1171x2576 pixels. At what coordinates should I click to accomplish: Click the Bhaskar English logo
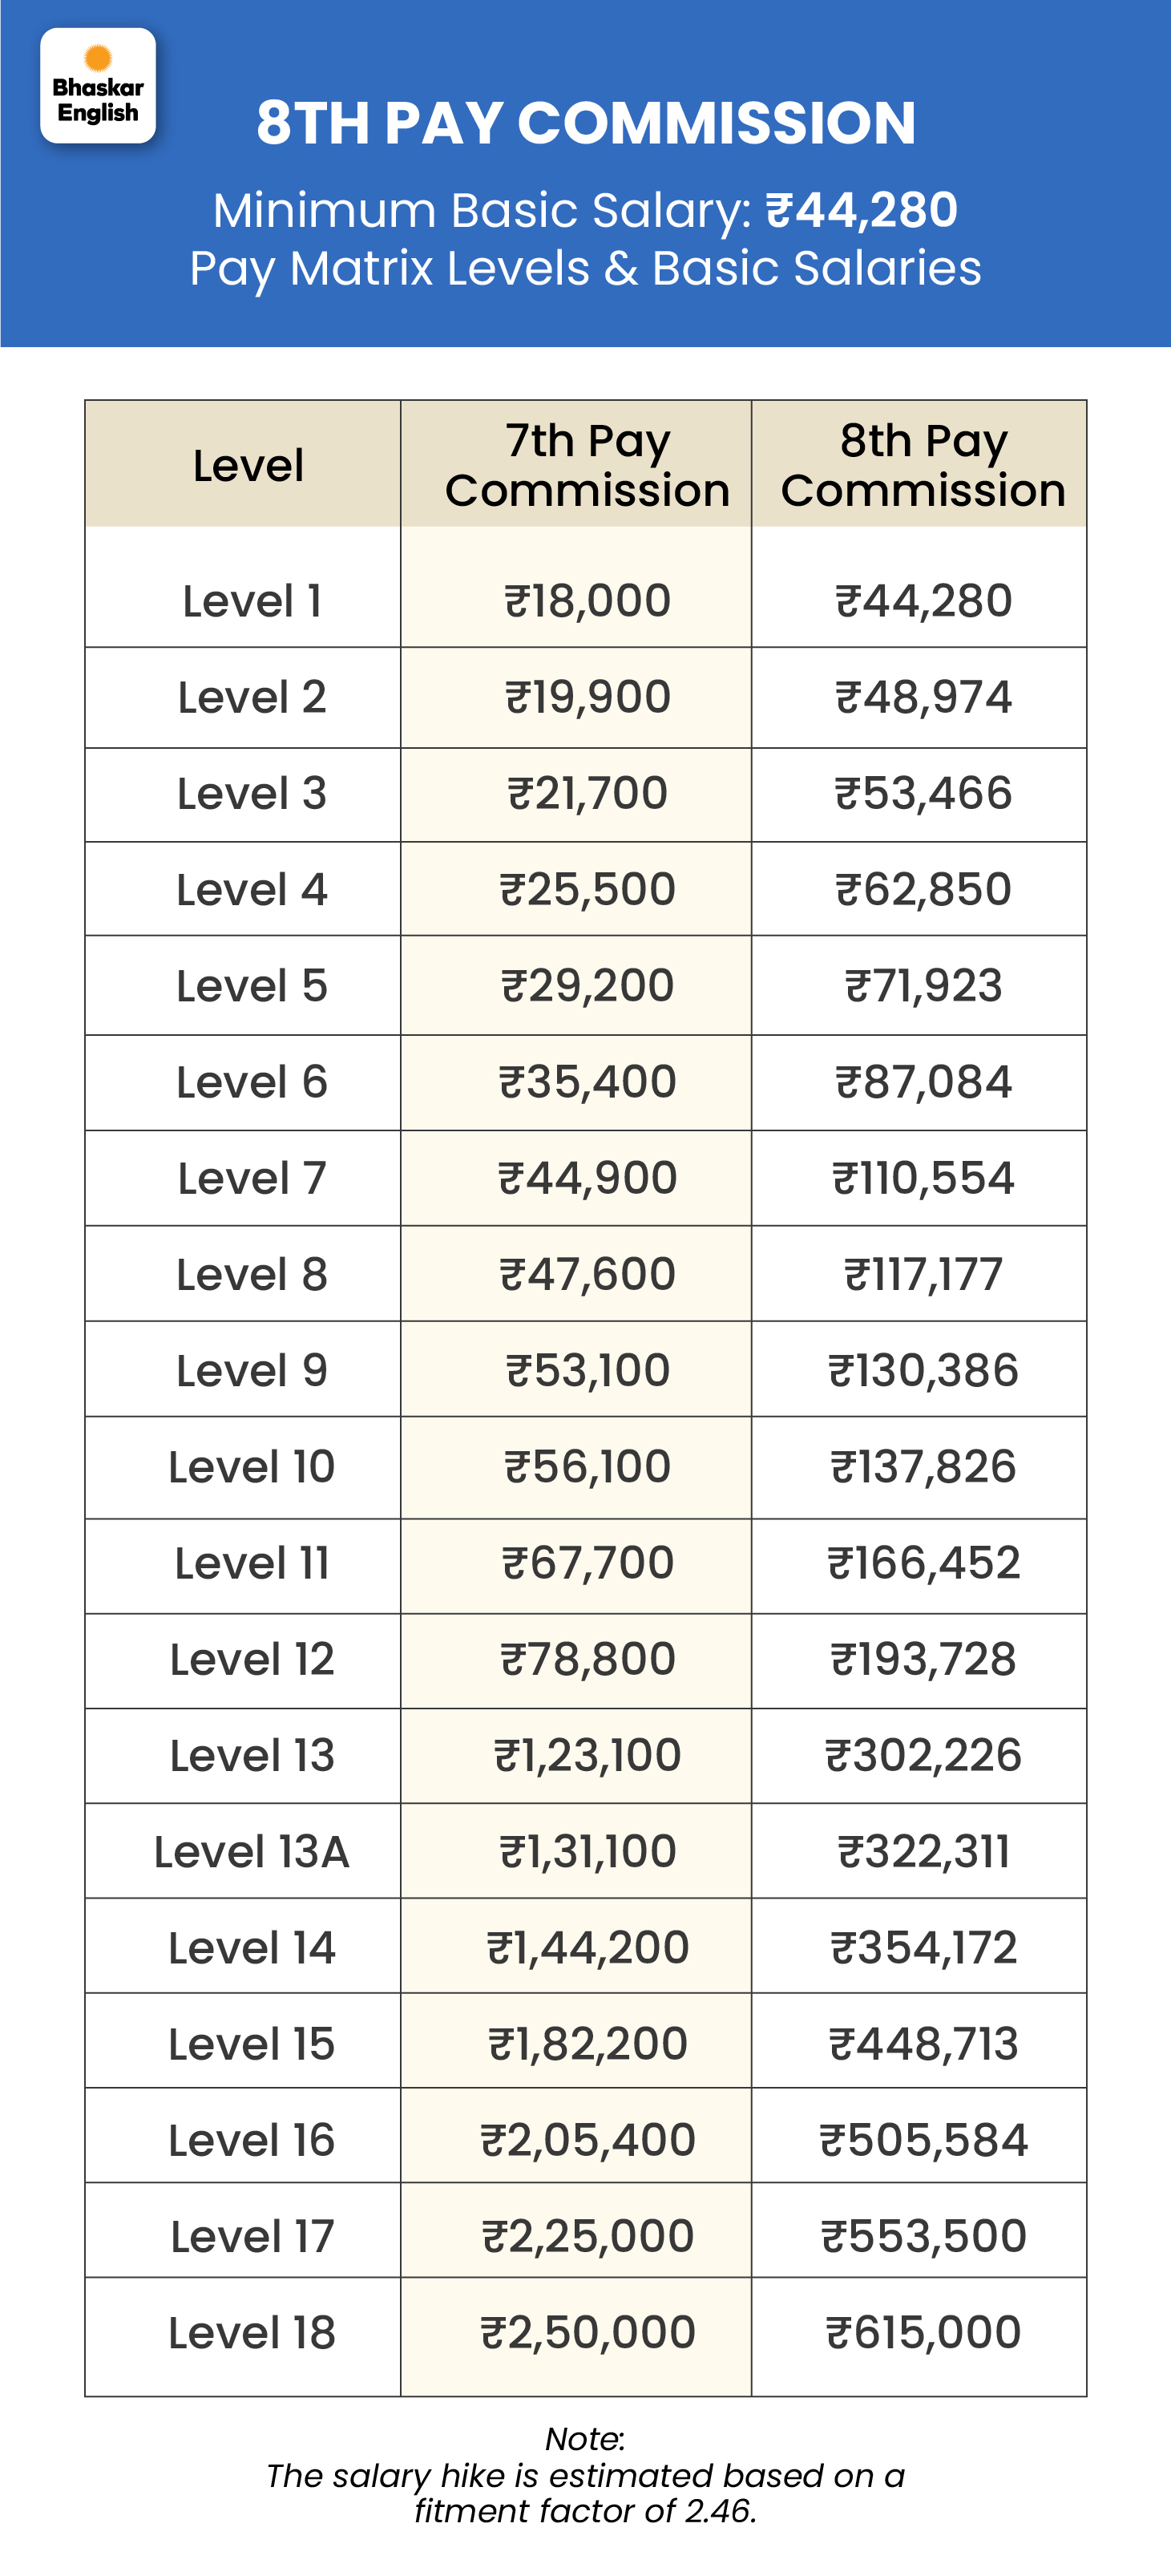point(98,86)
